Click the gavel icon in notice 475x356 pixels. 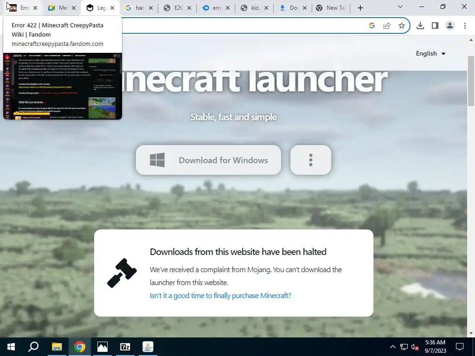(x=122, y=273)
